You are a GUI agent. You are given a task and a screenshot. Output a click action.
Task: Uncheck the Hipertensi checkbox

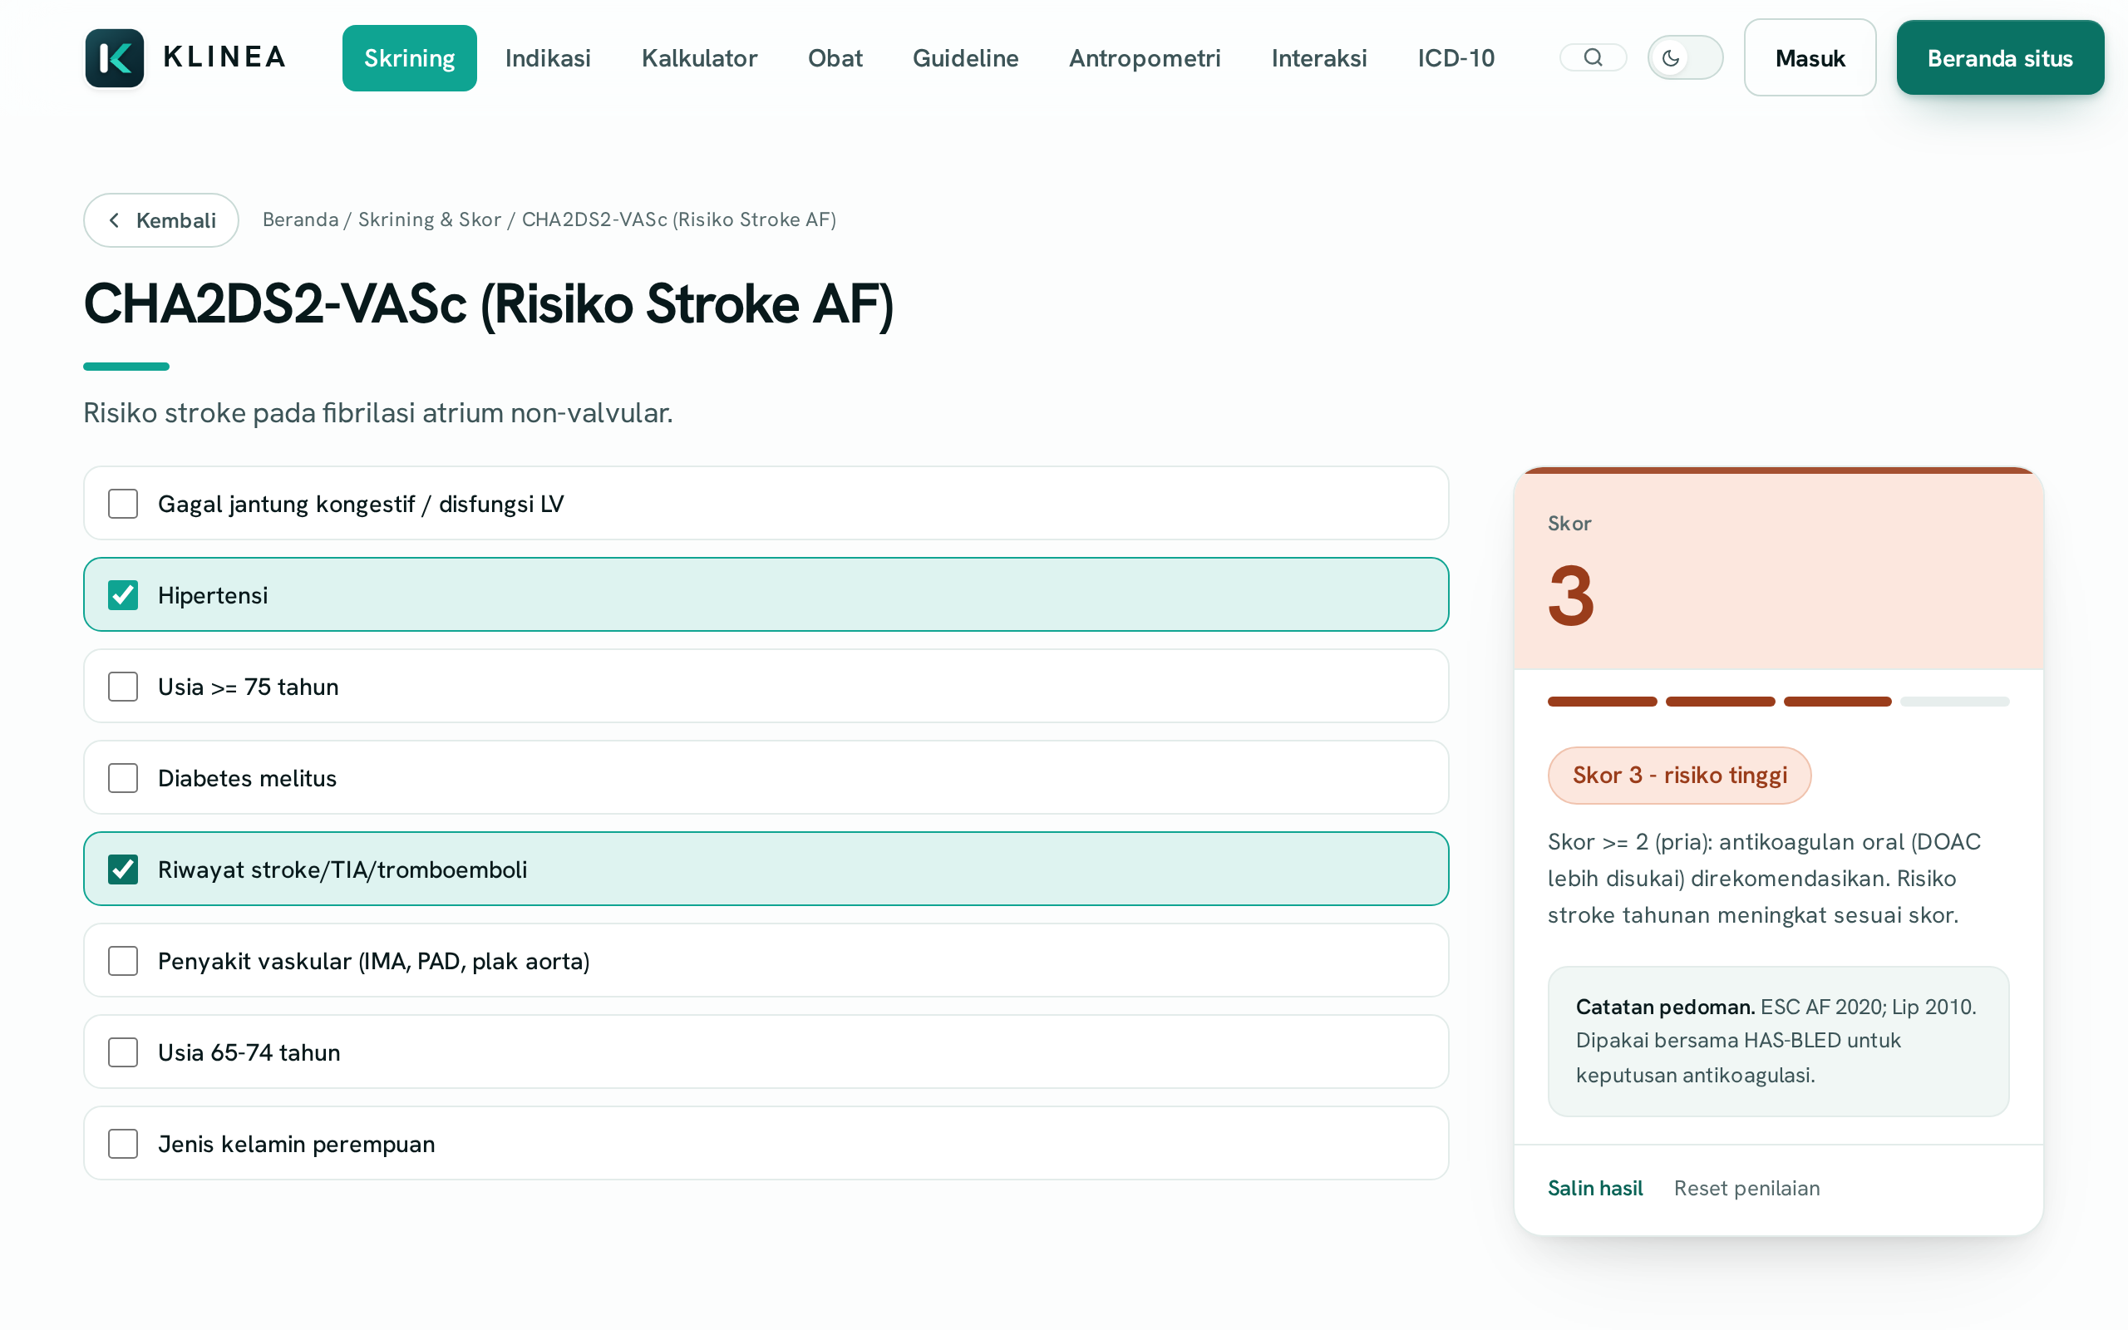(123, 595)
